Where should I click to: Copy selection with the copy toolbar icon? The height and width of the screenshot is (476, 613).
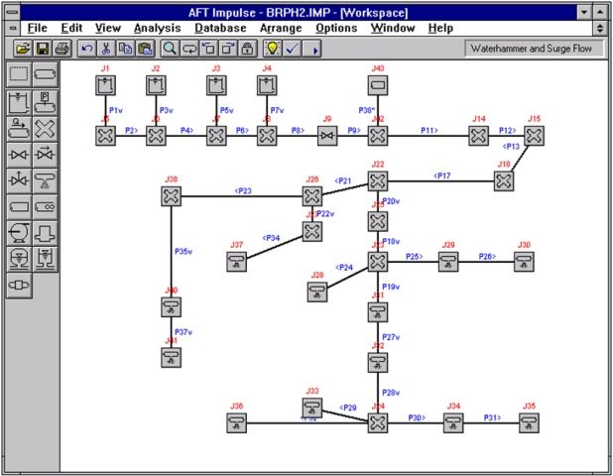(x=126, y=49)
